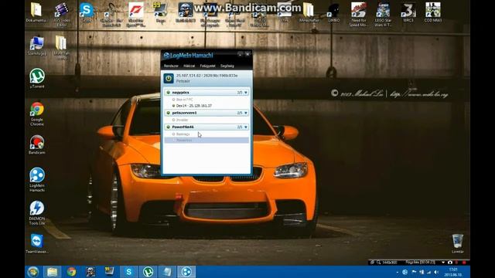Open the Felügyelet menu in Hamachi
Image resolution: width=495 pixels, height=278 pixels.
pyautogui.click(x=207, y=66)
